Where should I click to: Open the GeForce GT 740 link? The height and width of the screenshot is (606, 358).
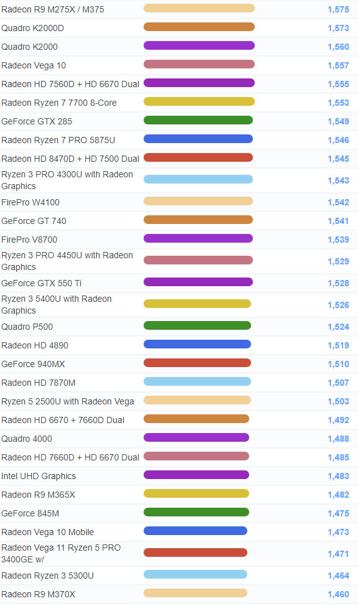coord(34,221)
